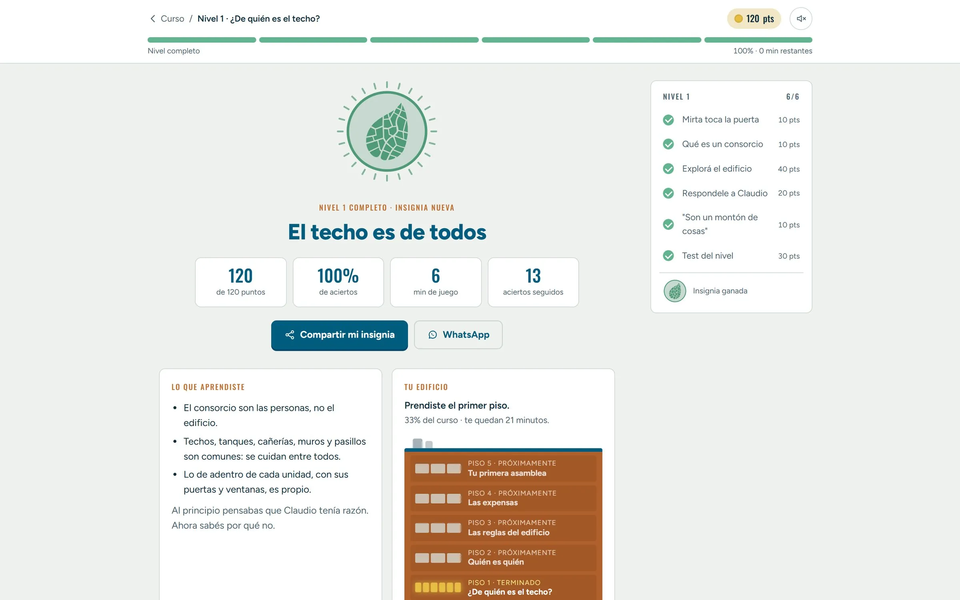This screenshot has width=960, height=600.
Task: Share badge with Compartir mi insignia button
Action: tap(340, 335)
